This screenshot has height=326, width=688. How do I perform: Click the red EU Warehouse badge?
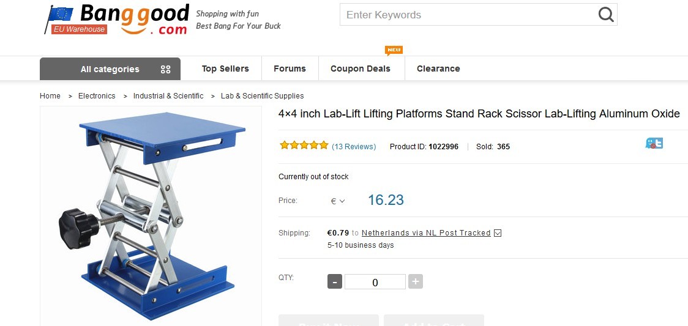79,29
